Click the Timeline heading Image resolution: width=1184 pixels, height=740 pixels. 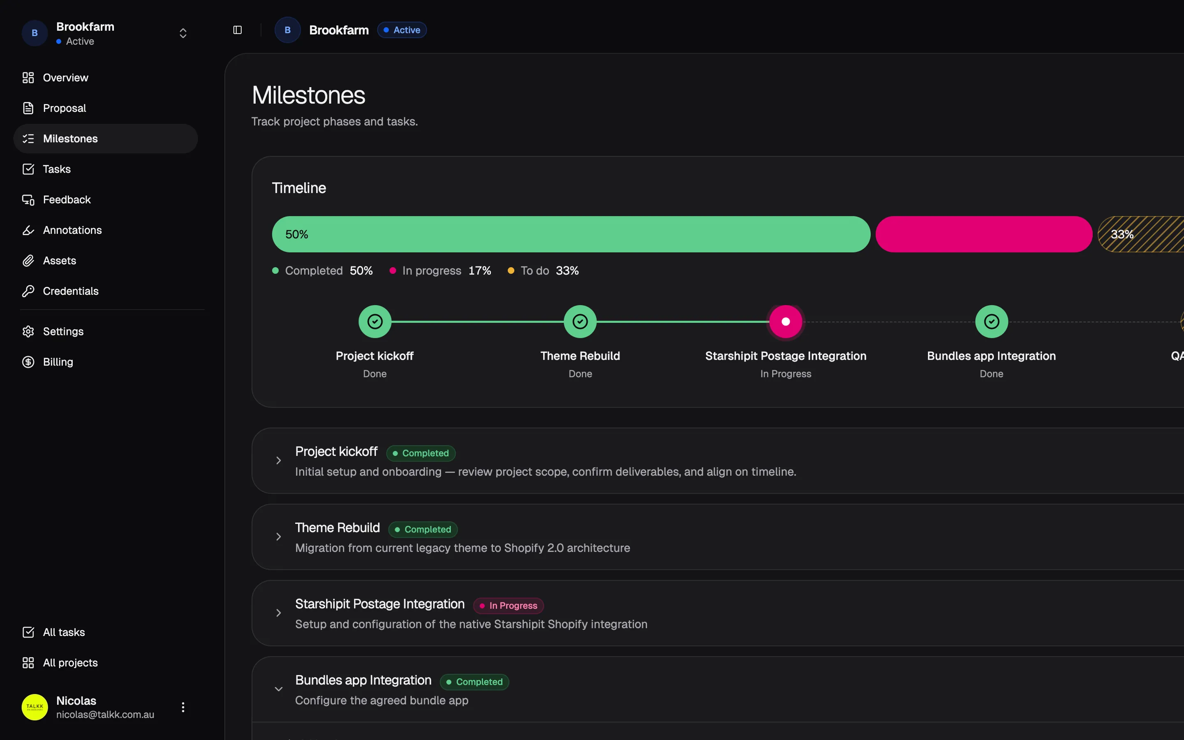click(x=299, y=188)
